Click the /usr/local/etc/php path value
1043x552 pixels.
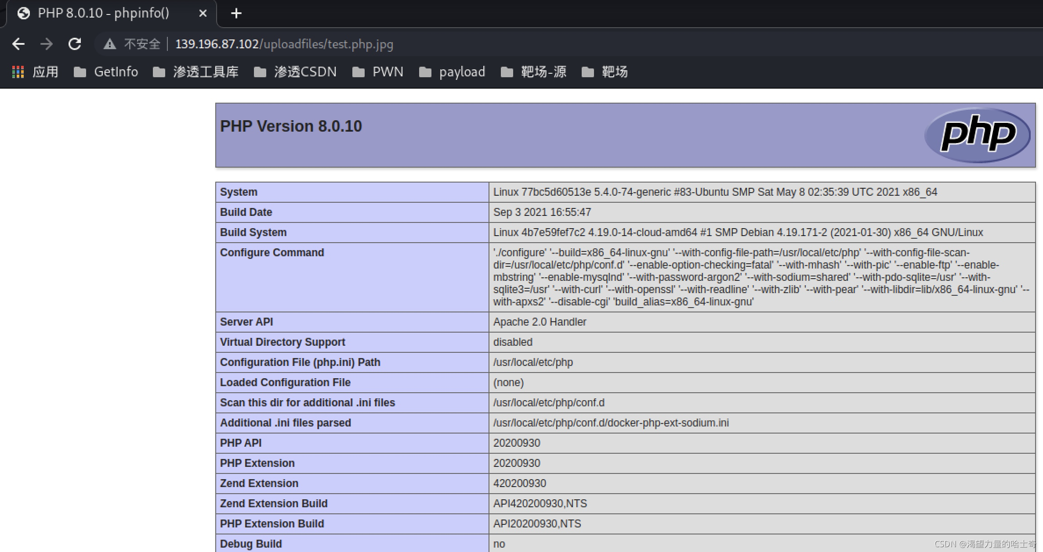tap(533, 362)
